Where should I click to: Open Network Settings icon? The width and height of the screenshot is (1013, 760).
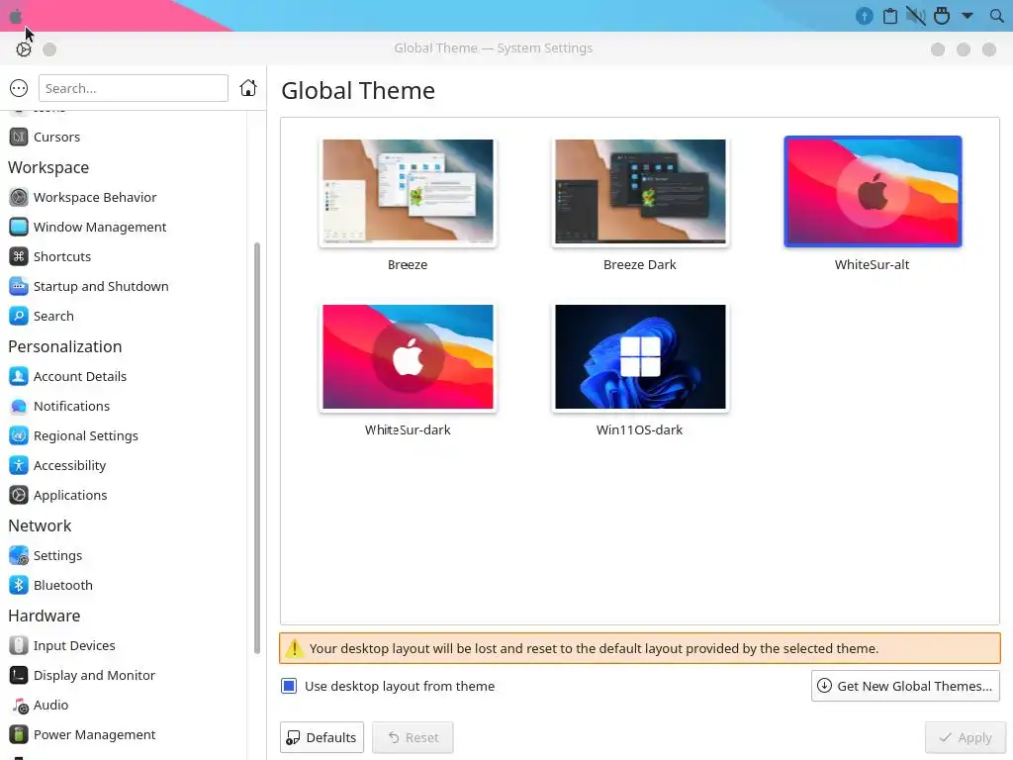(19, 555)
